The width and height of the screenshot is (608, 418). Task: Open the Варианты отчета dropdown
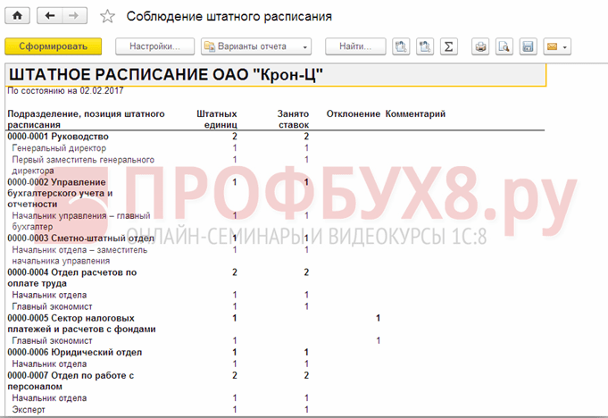click(x=256, y=46)
